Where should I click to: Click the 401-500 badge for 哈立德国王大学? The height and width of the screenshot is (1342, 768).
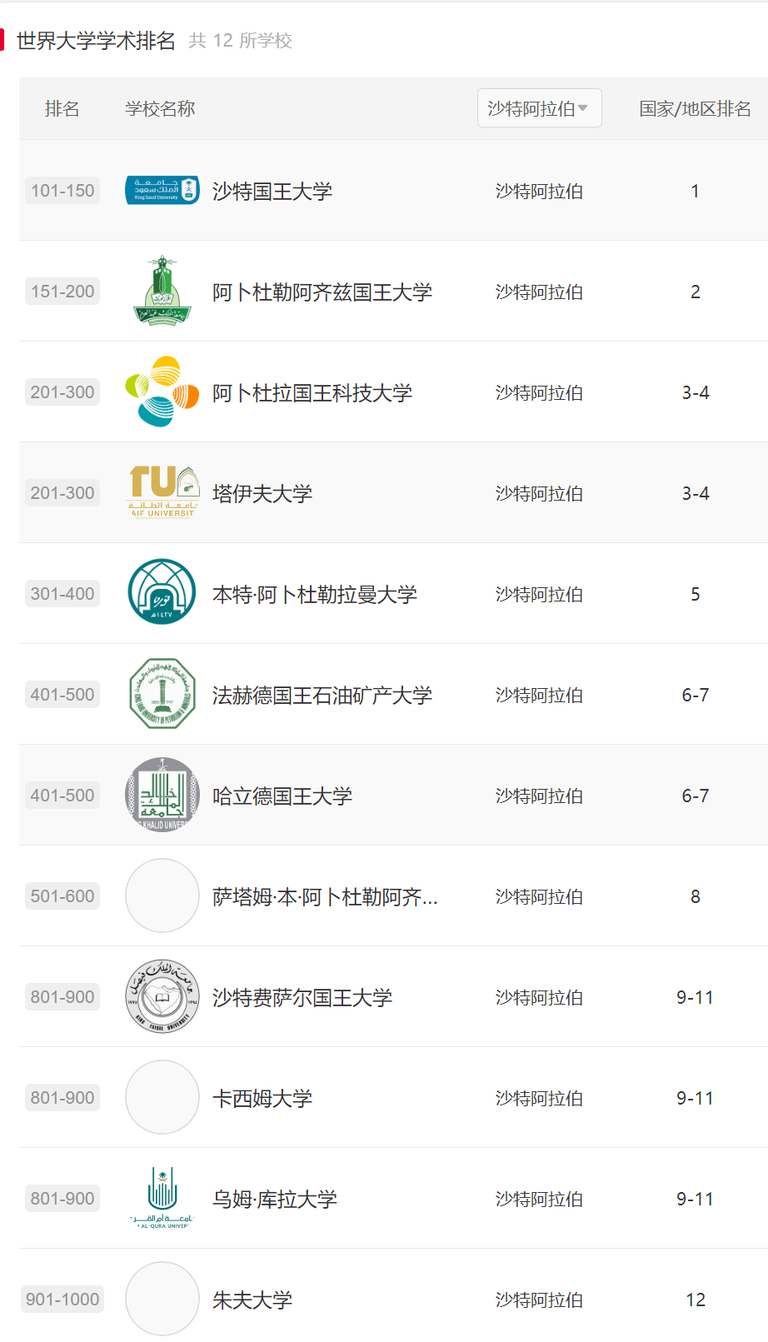[62, 795]
